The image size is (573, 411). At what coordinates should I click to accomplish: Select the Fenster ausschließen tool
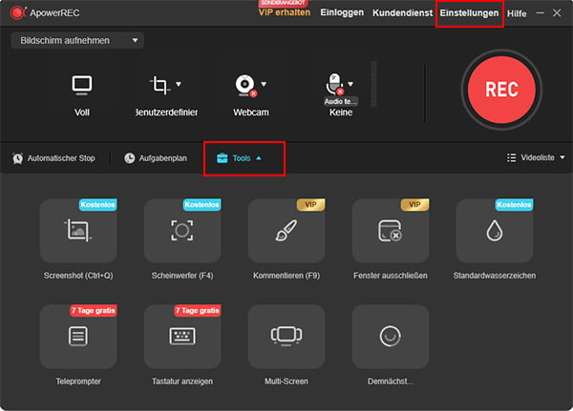[391, 231]
